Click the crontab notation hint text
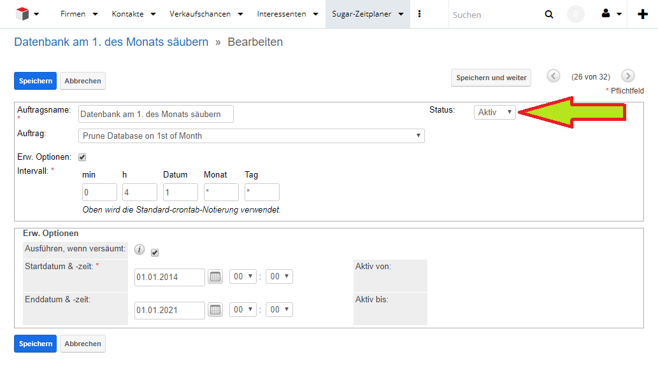The width and height of the screenshot is (658, 371). point(182,209)
